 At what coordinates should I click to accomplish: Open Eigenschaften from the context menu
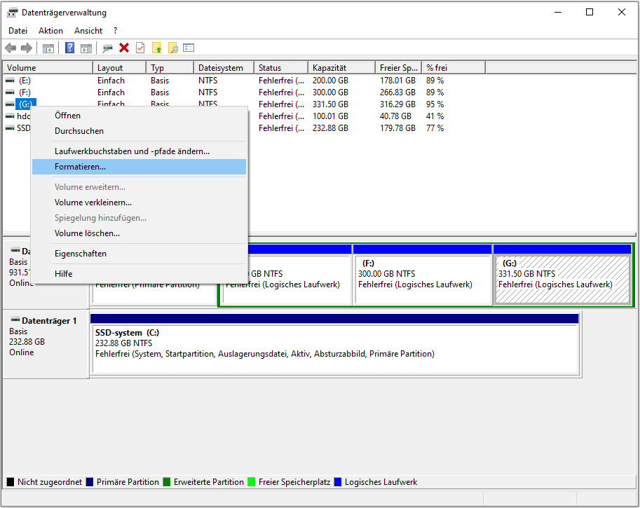[80, 254]
